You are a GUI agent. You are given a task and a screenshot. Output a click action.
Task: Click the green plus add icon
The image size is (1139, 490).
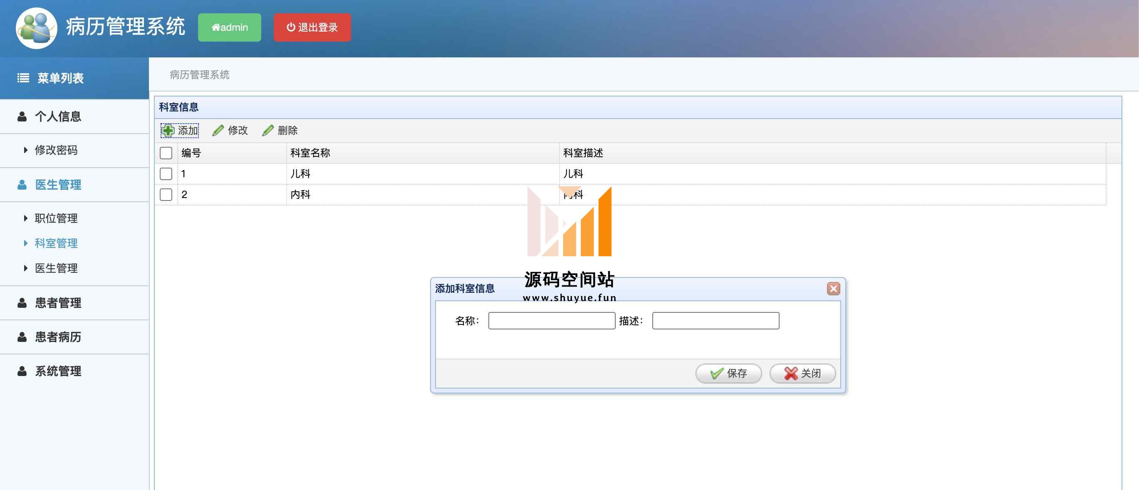point(168,131)
